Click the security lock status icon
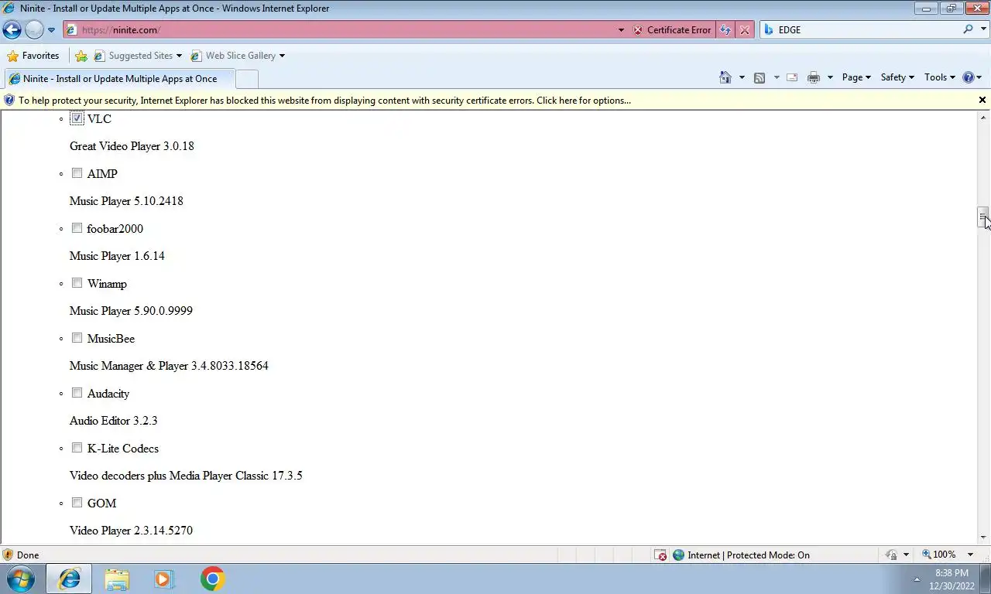This screenshot has height=594, width=991. [x=892, y=555]
